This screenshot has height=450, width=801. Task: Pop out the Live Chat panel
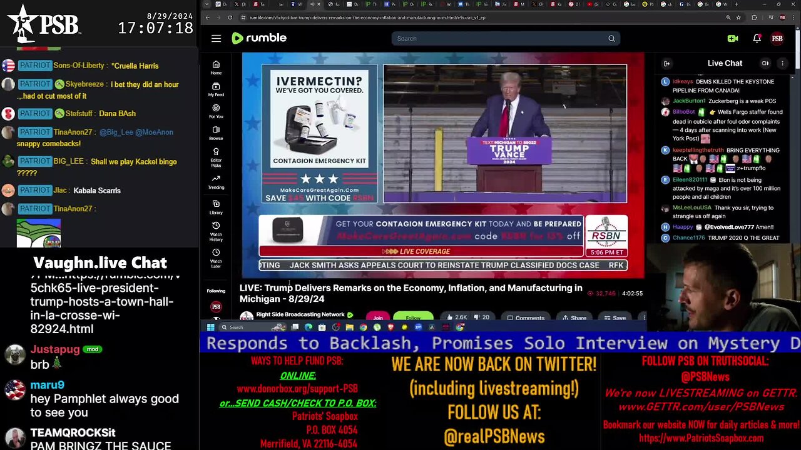pos(667,63)
